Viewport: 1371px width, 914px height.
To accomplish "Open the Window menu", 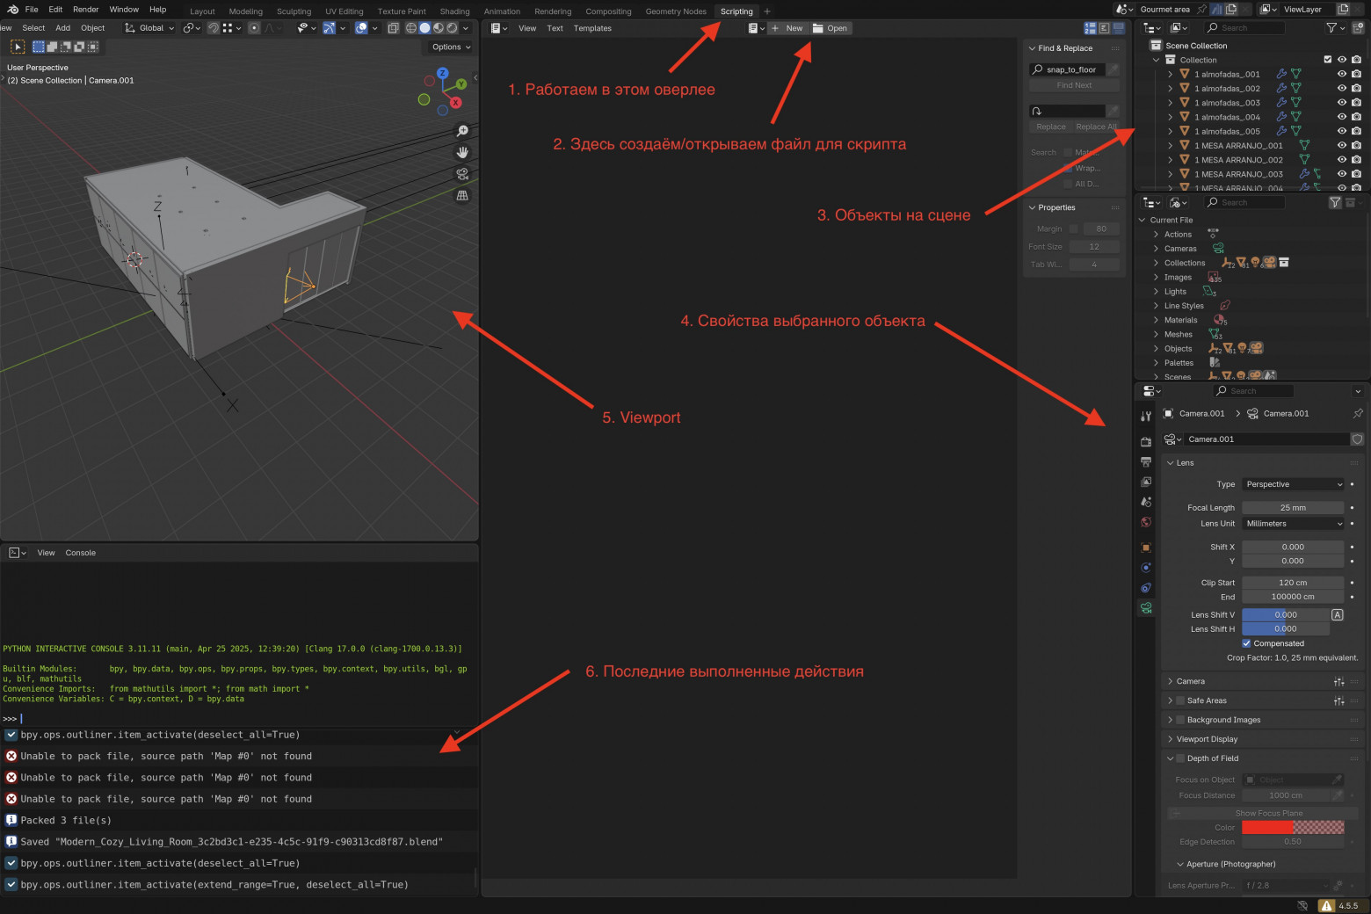I will click(x=124, y=9).
